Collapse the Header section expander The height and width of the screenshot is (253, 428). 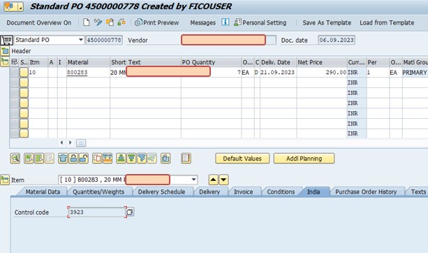(x=5, y=51)
